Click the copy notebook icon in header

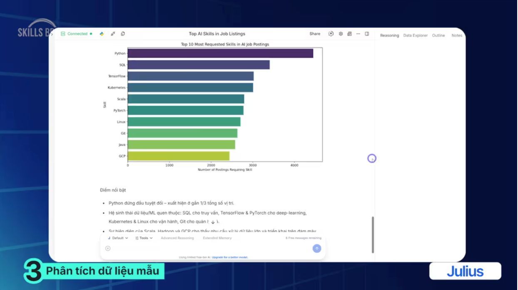click(x=123, y=34)
